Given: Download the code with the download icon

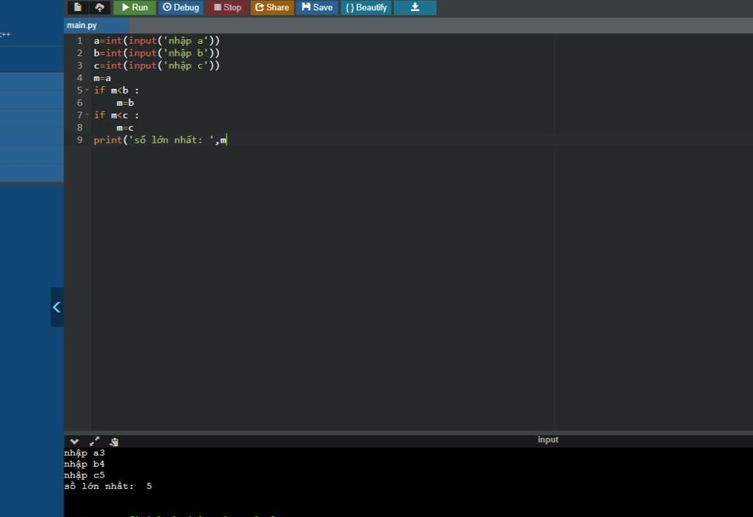Looking at the screenshot, I should coord(415,7).
